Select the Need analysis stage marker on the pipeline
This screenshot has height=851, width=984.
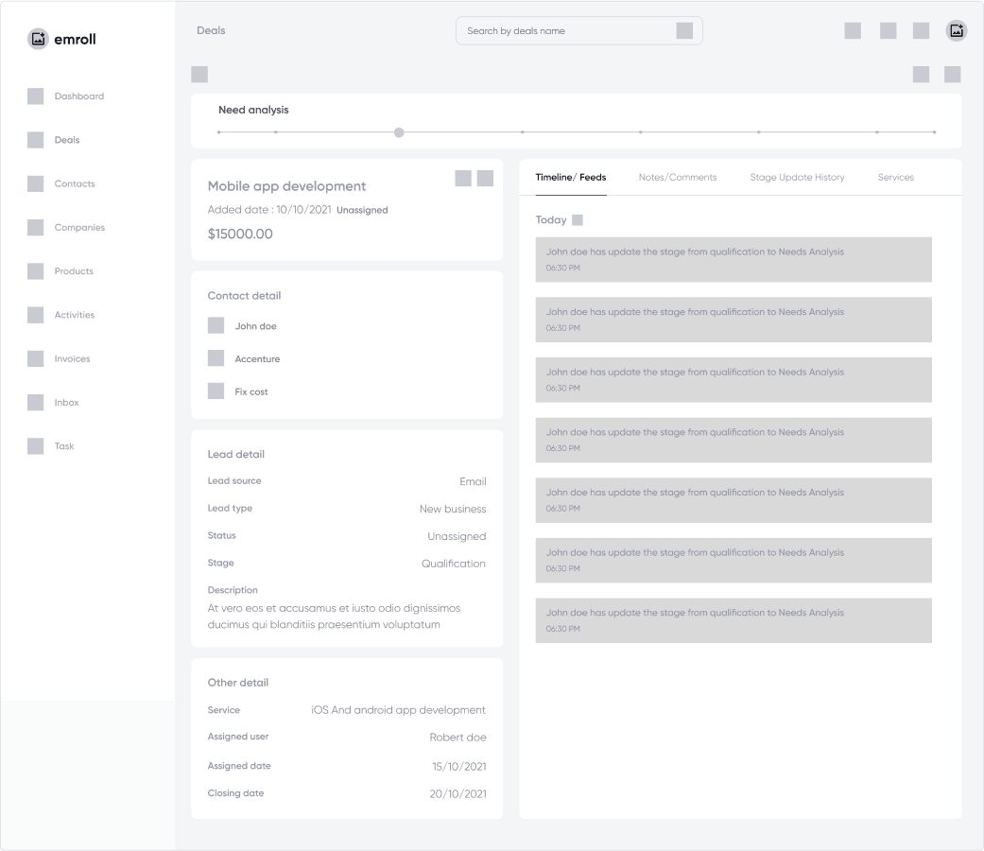tap(398, 132)
